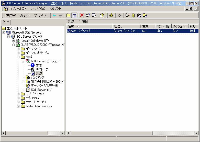Click job list right scroll arrow

pos(196,133)
